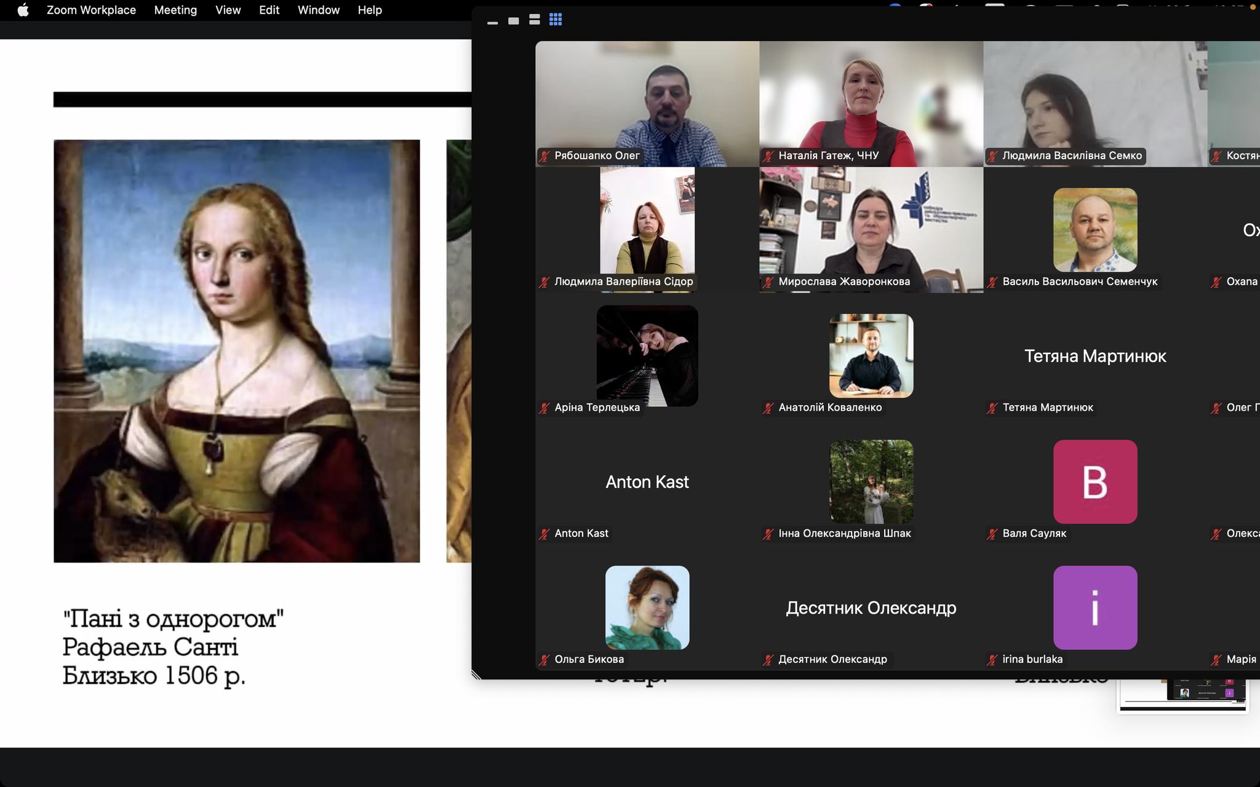Open the Edit menu

[x=269, y=10]
